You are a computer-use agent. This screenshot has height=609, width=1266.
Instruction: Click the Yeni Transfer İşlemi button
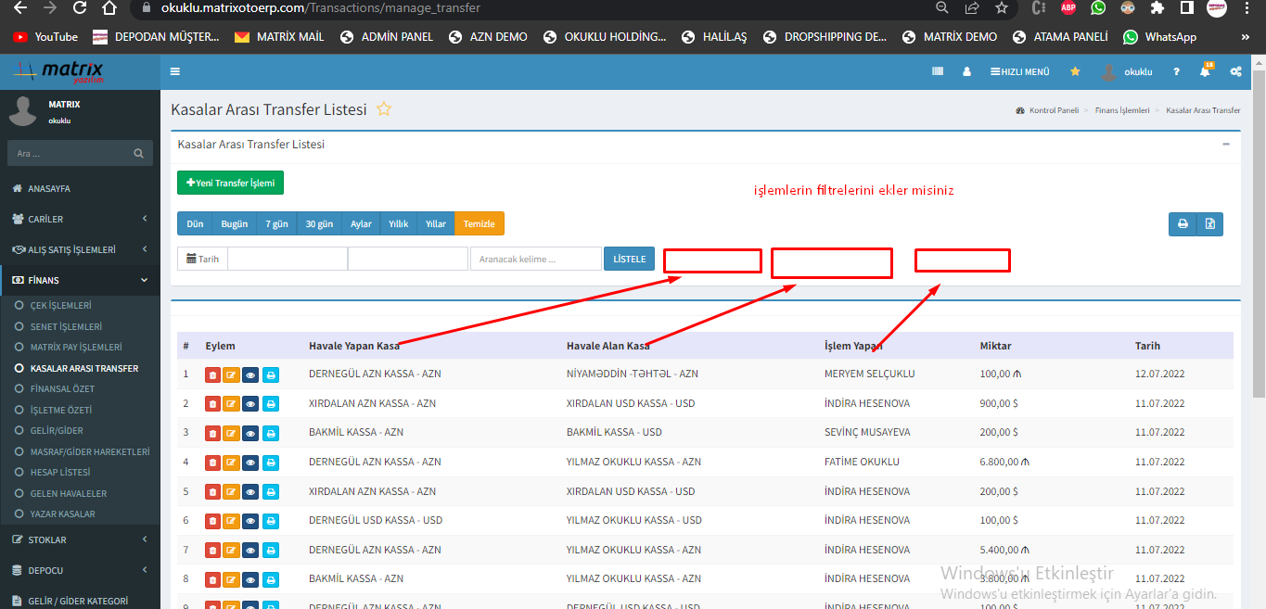point(230,183)
